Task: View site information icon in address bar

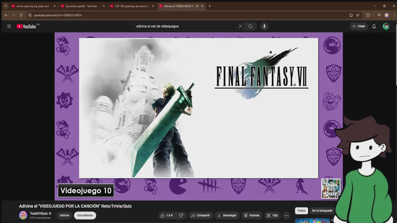Action: click(30, 15)
